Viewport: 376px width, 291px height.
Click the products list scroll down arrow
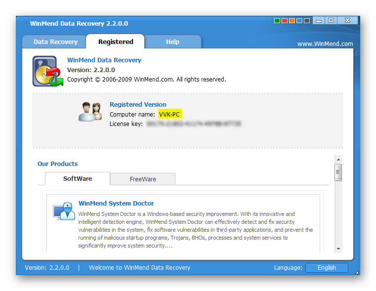point(338,249)
